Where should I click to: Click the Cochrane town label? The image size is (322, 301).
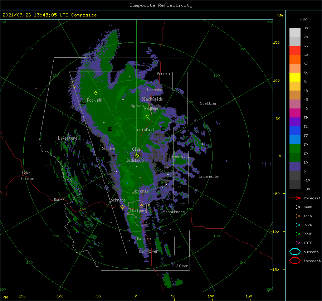(x=117, y=200)
